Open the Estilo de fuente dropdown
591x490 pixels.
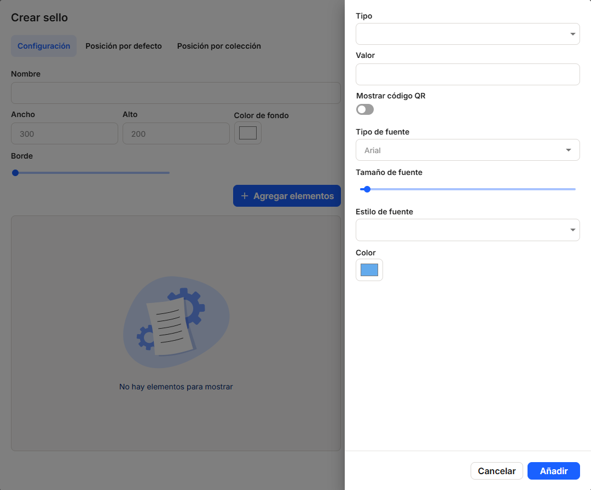467,230
